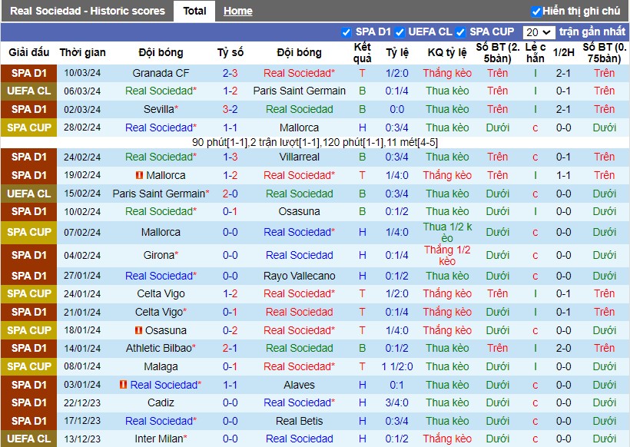This screenshot has height=447, width=630.
Task: Click Thắng 1/2 kèo result on Girona row
Action: click(447, 255)
